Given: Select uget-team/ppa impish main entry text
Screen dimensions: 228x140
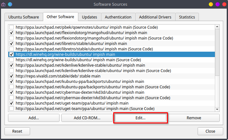Looking at the screenshot, I should click(x=72, y=103).
